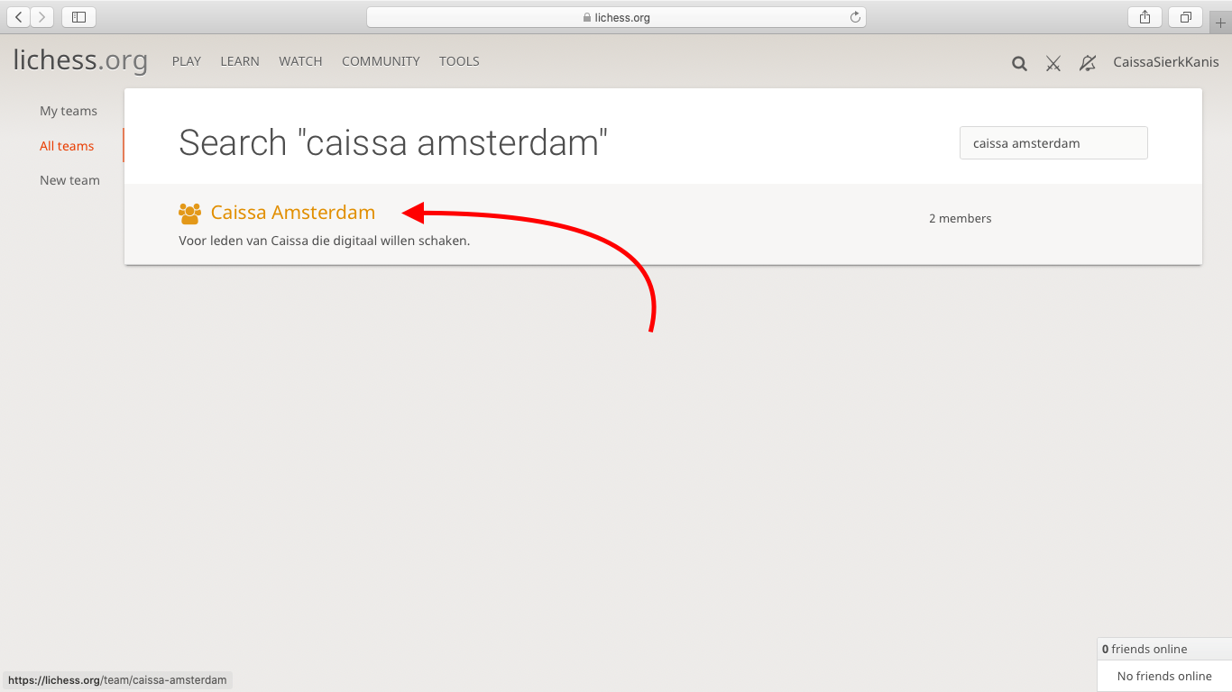Expand the friends online panel

[1164, 649]
